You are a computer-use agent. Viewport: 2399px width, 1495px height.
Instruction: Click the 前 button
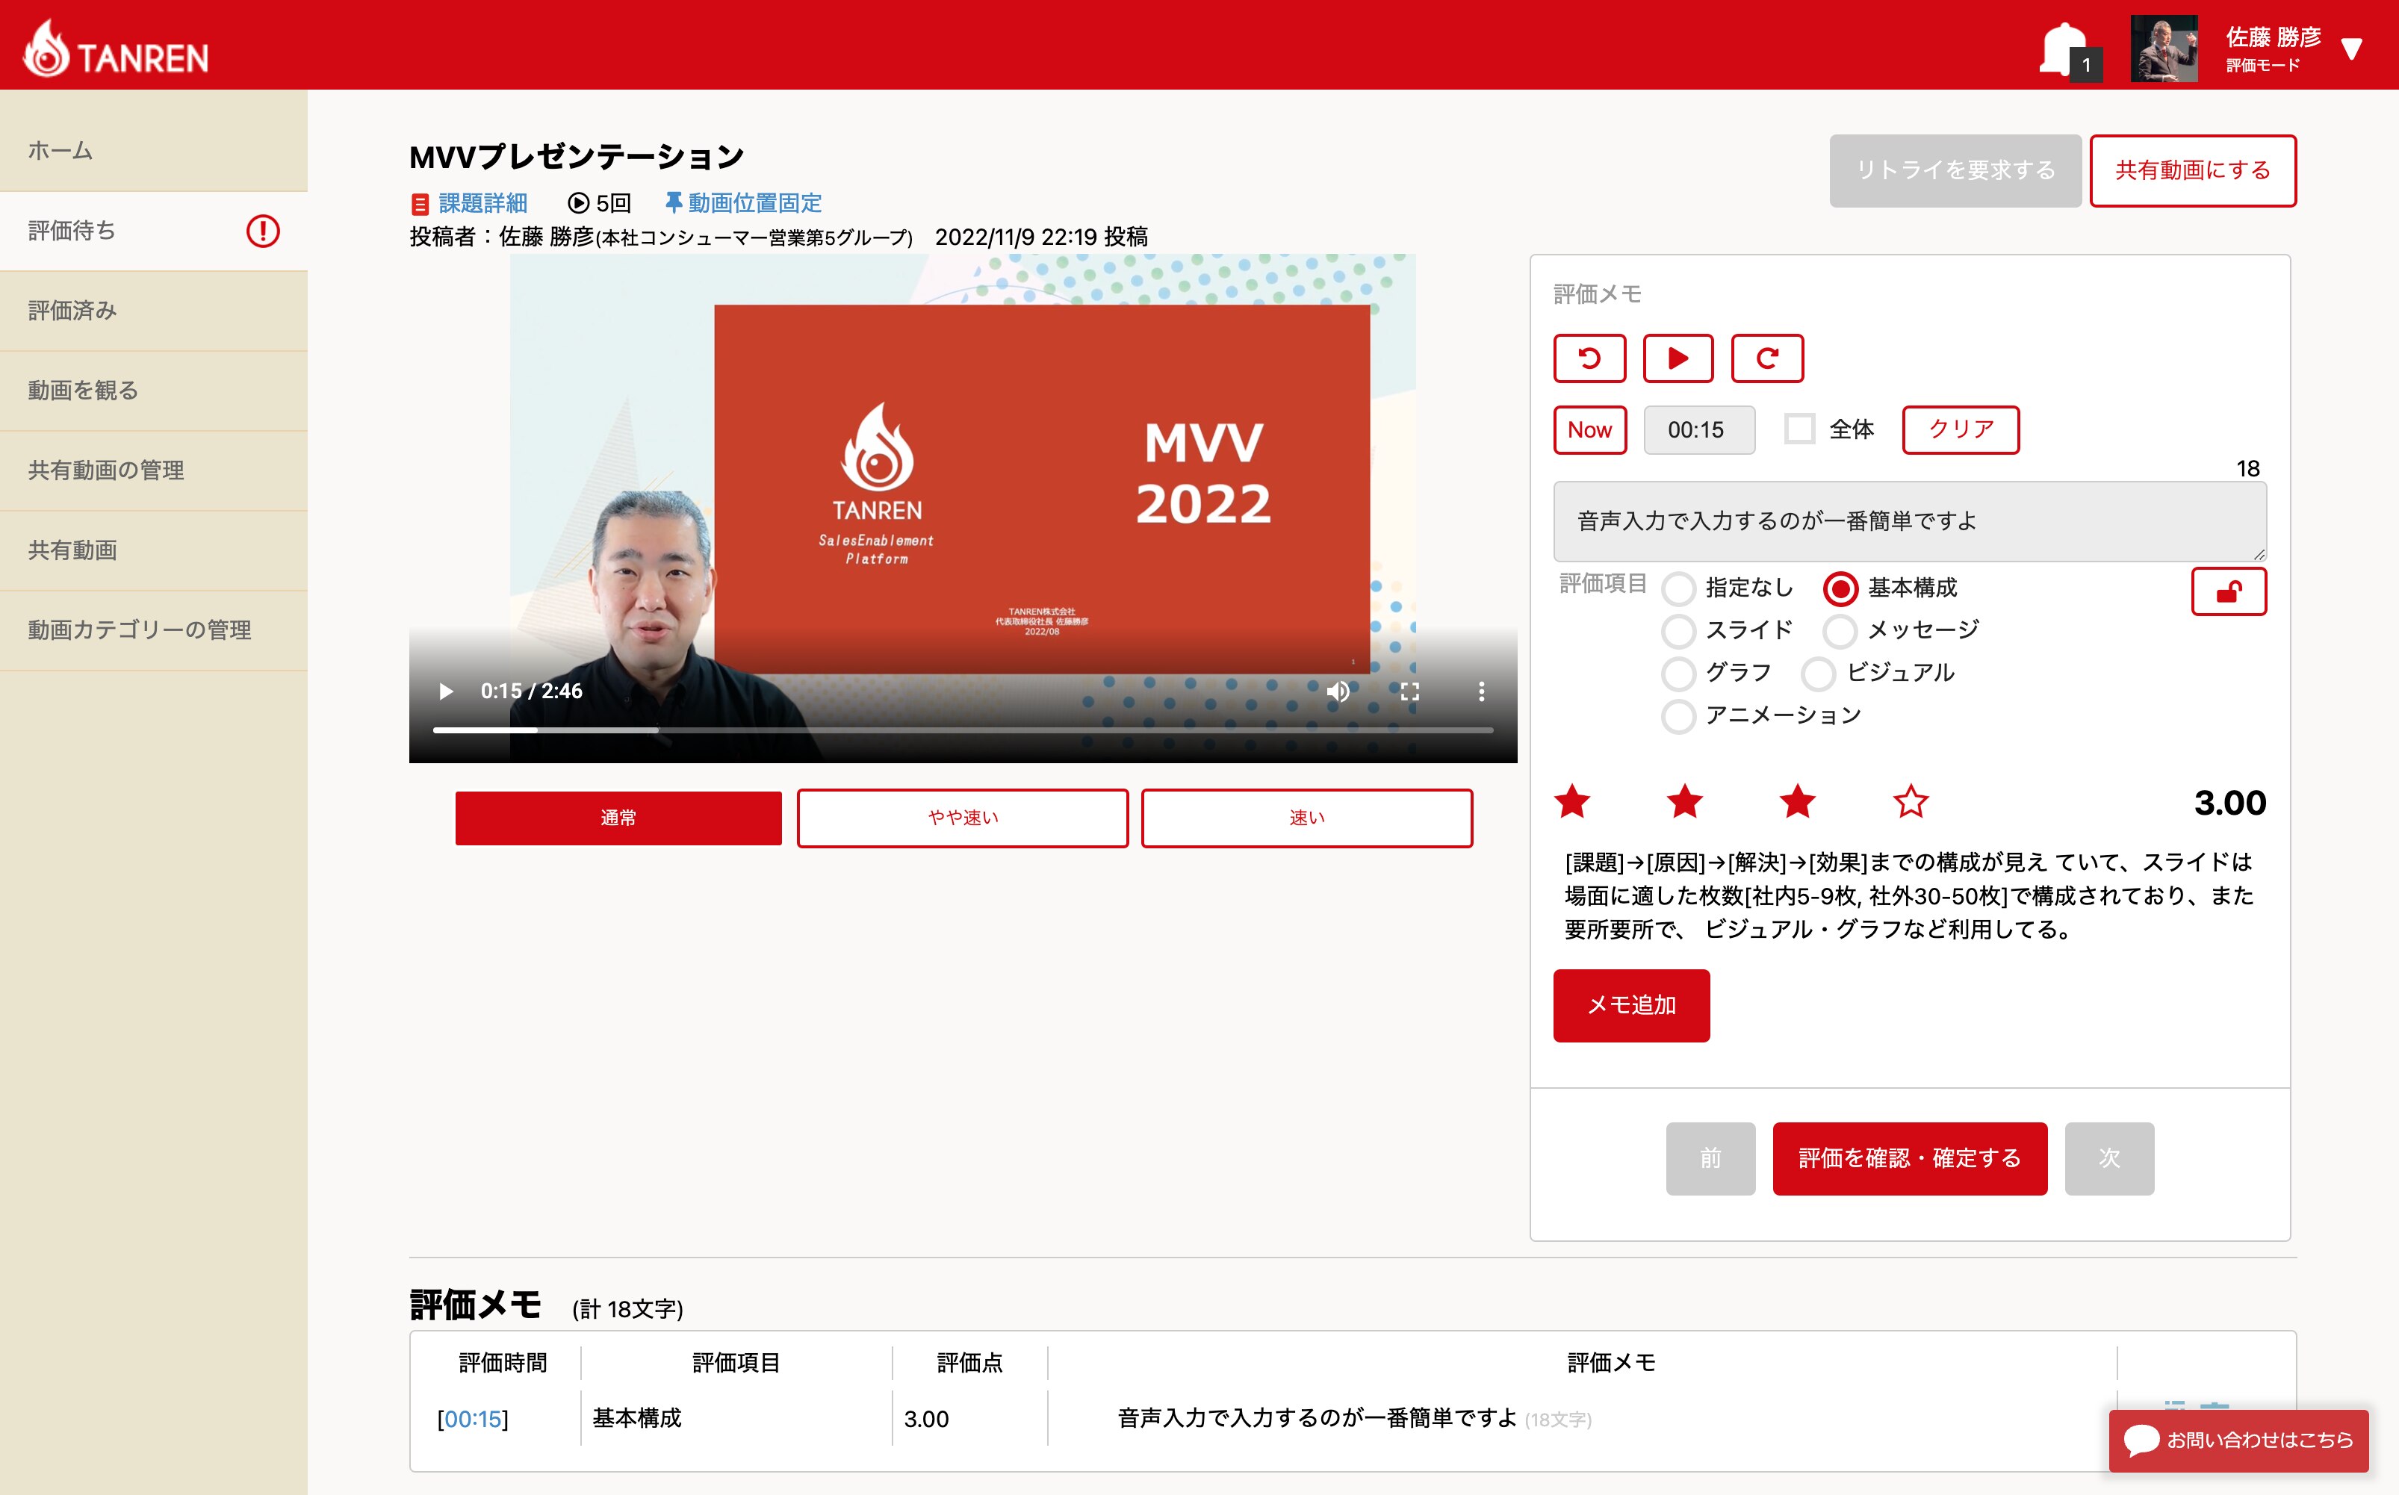pos(1711,1157)
